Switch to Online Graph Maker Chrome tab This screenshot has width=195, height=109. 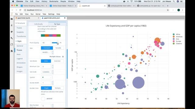63,6
